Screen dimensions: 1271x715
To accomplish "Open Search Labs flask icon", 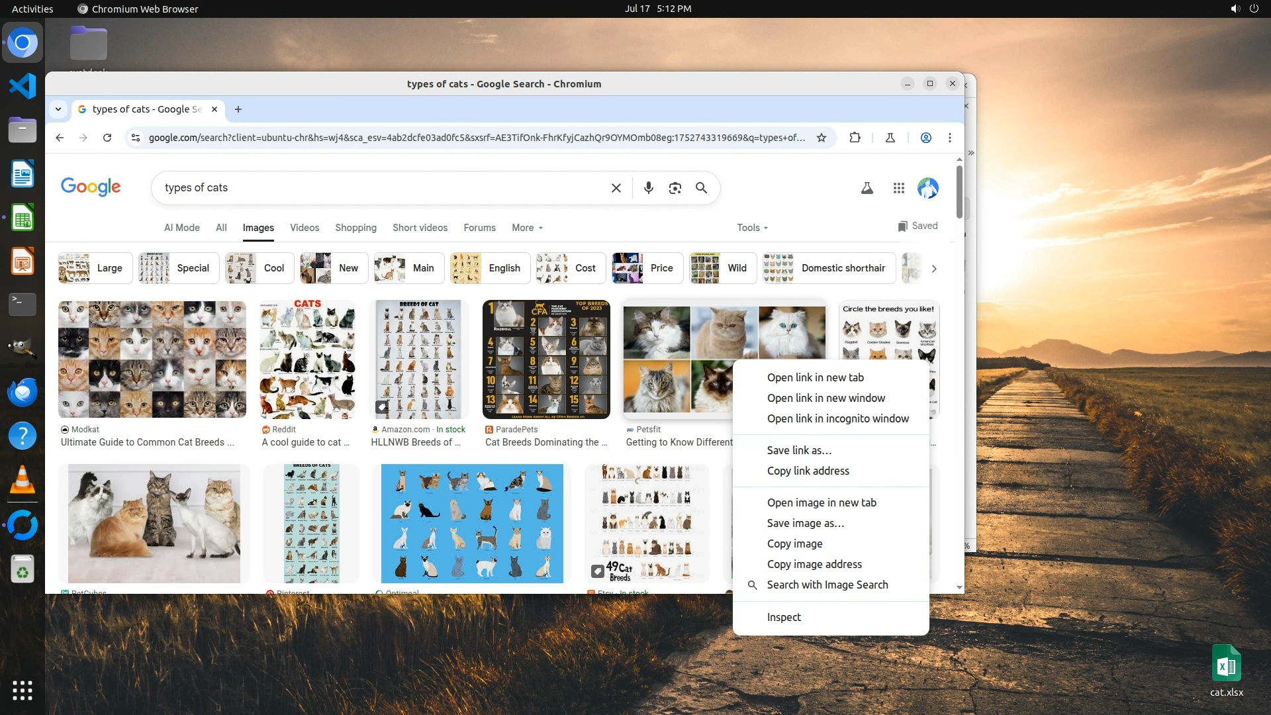I will coord(867,188).
